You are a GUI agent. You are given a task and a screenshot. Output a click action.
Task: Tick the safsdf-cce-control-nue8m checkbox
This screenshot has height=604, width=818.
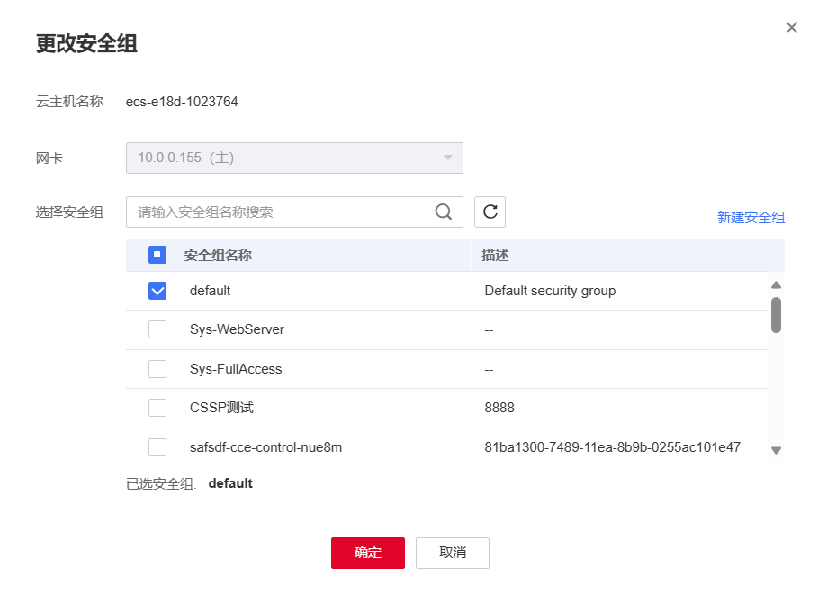coord(157,447)
